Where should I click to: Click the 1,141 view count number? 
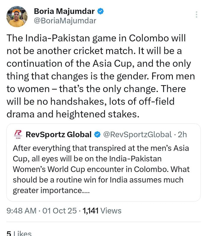(x=90, y=211)
